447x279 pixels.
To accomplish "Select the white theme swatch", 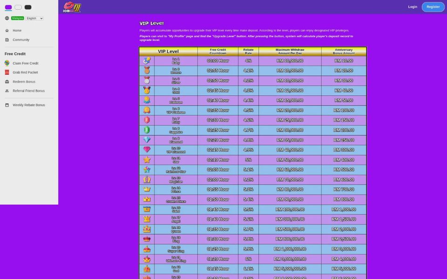I will click(x=18, y=7).
